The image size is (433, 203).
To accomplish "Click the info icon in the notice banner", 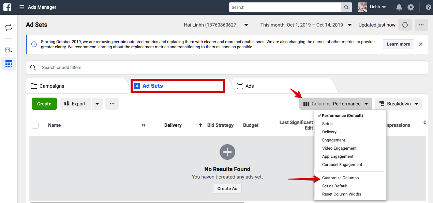I will click(x=34, y=44).
